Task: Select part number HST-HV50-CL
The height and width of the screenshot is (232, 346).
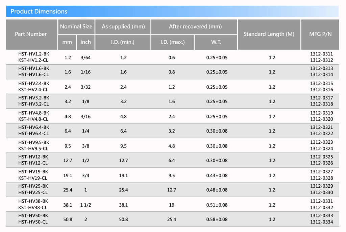Action: 33,222
